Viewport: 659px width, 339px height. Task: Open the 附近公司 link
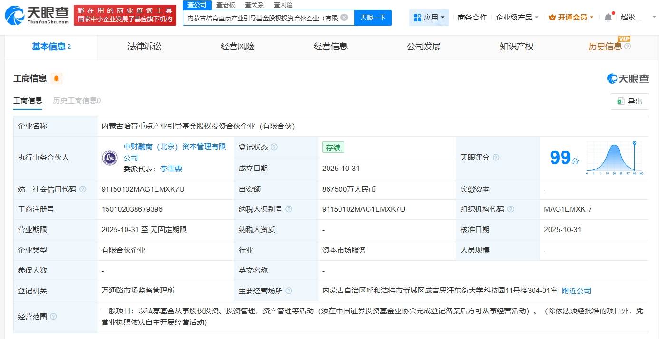point(576,291)
